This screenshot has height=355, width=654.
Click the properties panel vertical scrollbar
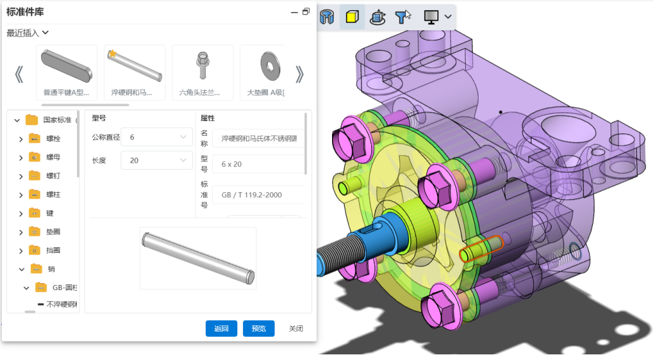click(x=306, y=144)
